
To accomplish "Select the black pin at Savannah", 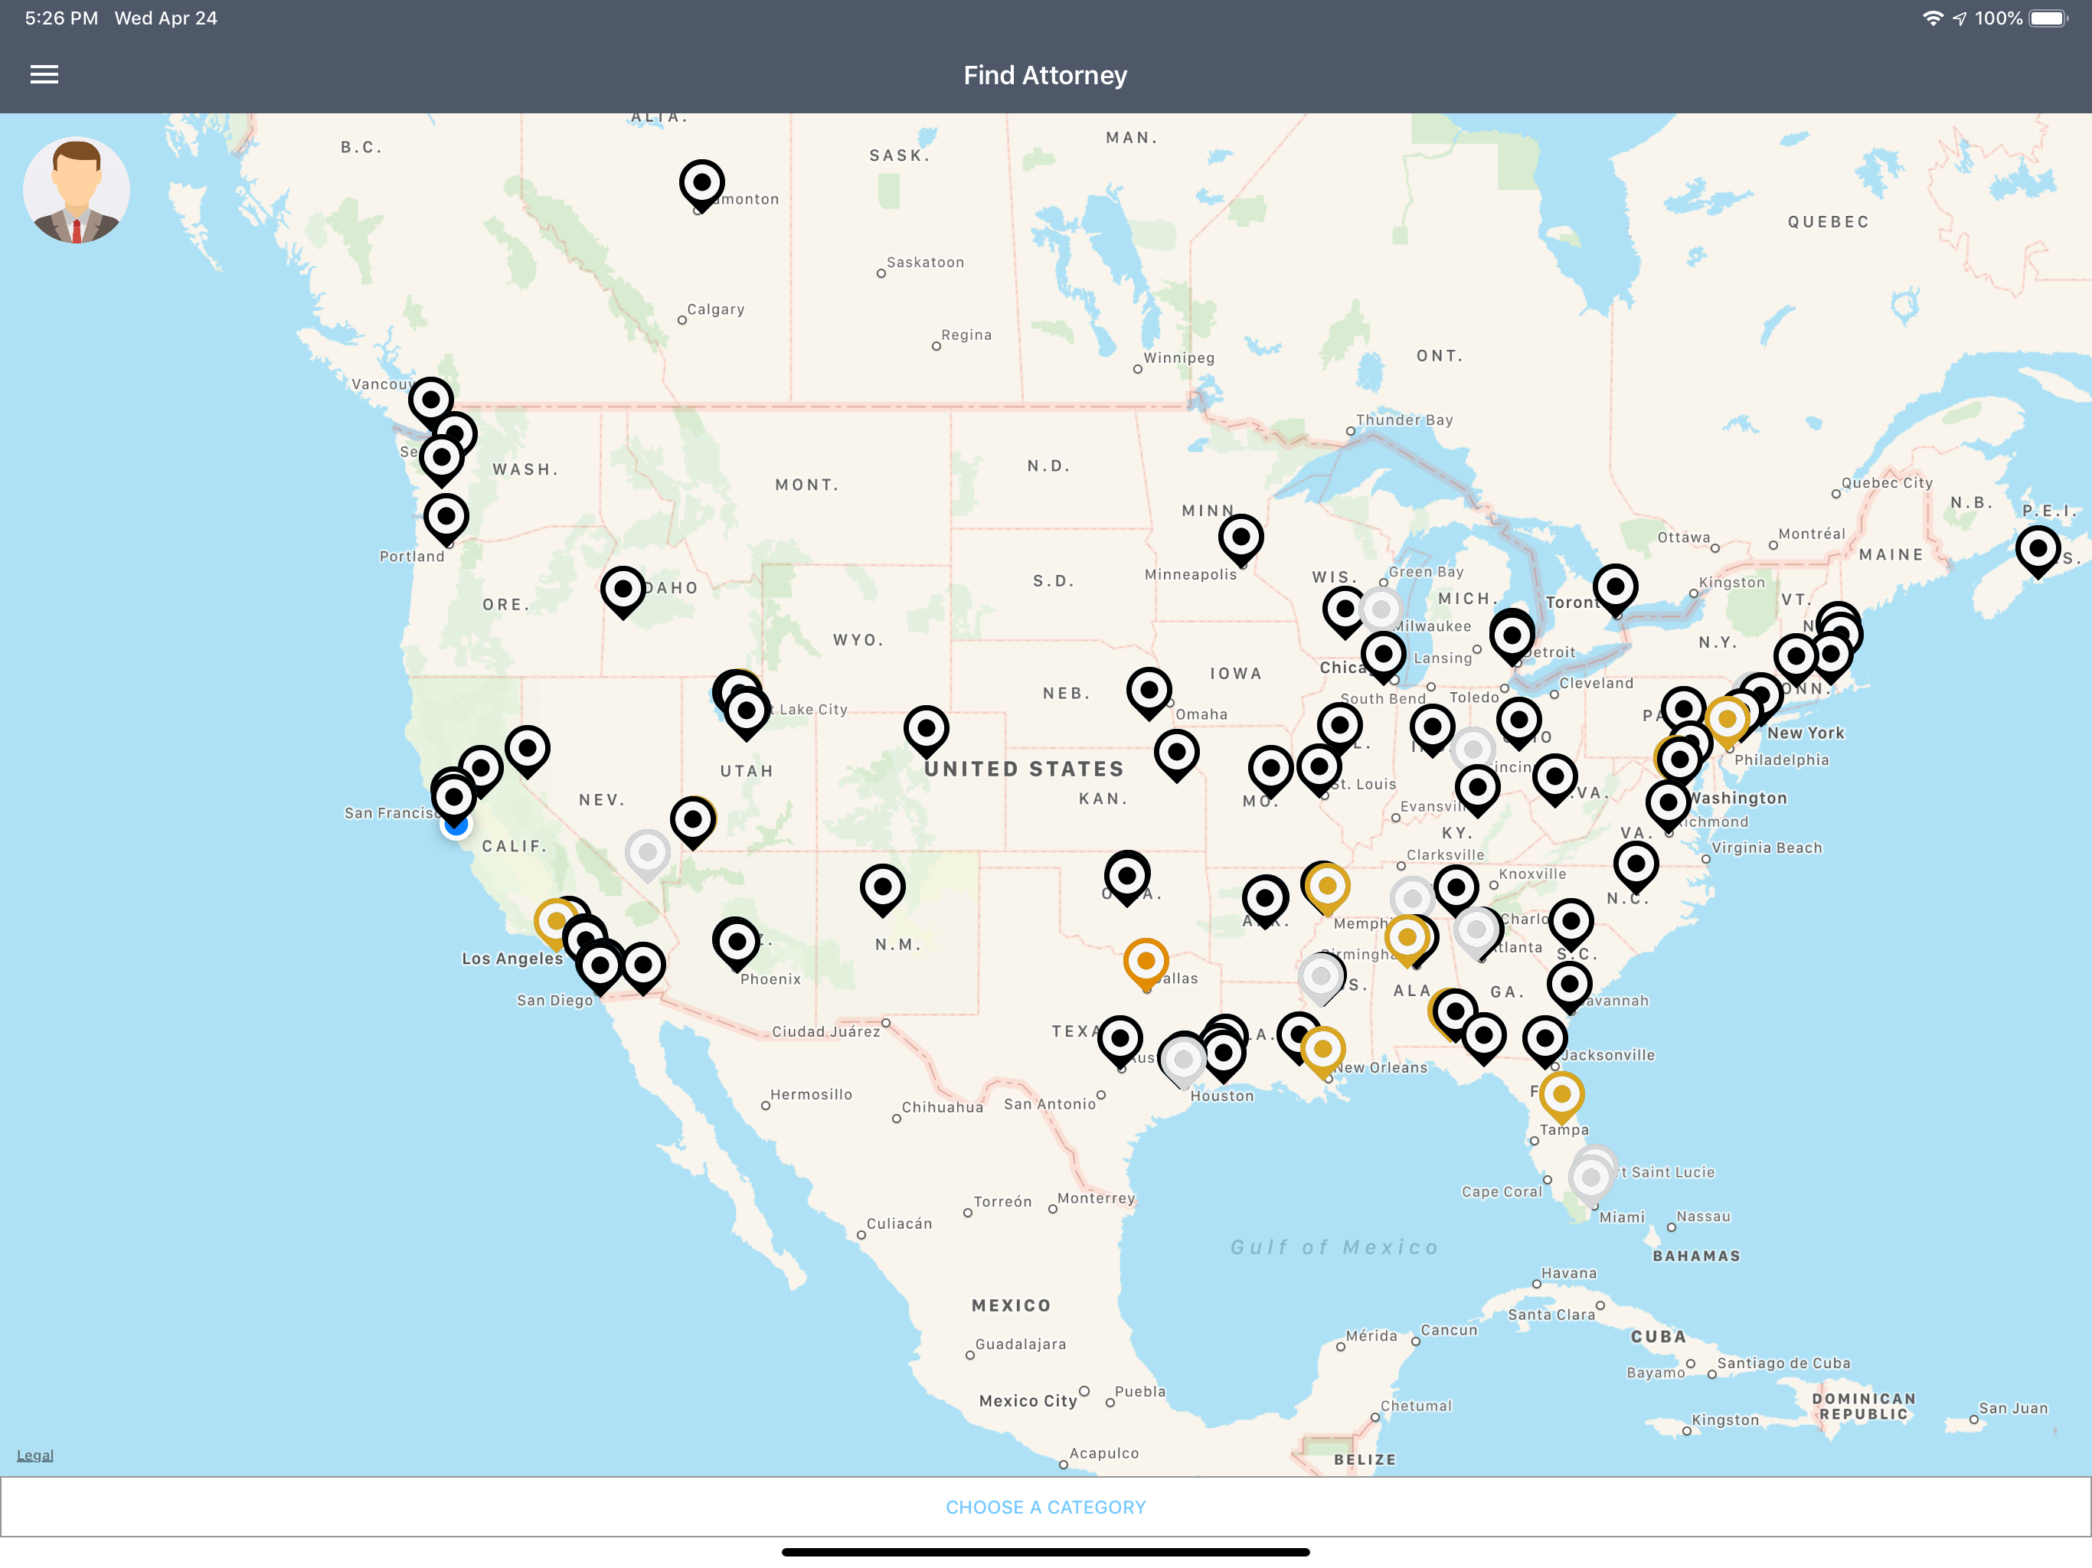I will tap(1569, 986).
